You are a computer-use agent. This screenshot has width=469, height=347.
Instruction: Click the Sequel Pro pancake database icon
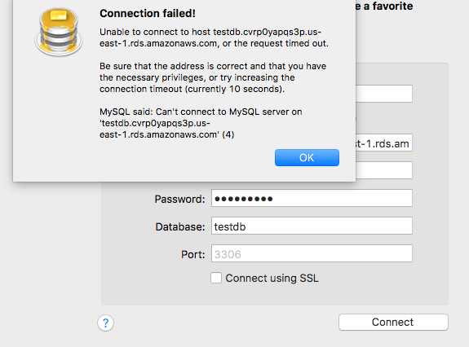[59, 32]
